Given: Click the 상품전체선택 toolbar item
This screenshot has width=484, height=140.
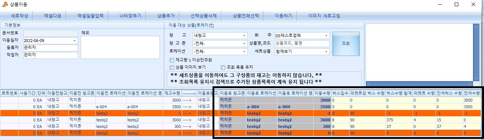Looking at the screenshot, I should coord(245,16).
